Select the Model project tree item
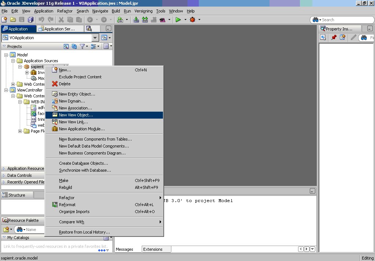The image size is (375, 261). point(22,55)
